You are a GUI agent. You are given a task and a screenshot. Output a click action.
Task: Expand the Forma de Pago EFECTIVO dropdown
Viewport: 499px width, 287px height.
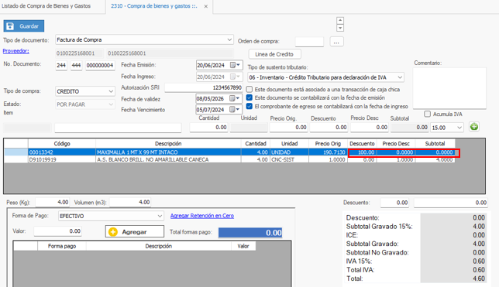tap(160, 216)
